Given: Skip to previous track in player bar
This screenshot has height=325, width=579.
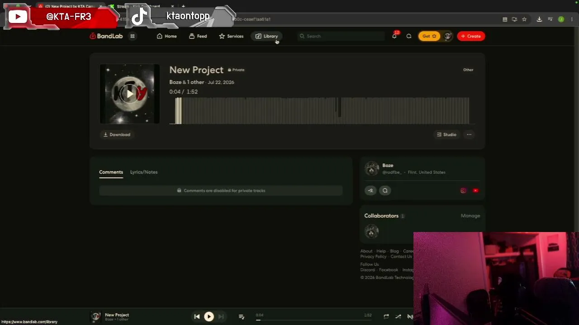Looking at the screenshot, I should point(197,317).
